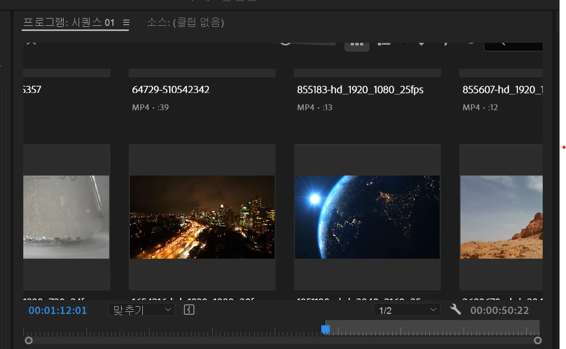Open the wrench settings icon

(x=455, y=309)
